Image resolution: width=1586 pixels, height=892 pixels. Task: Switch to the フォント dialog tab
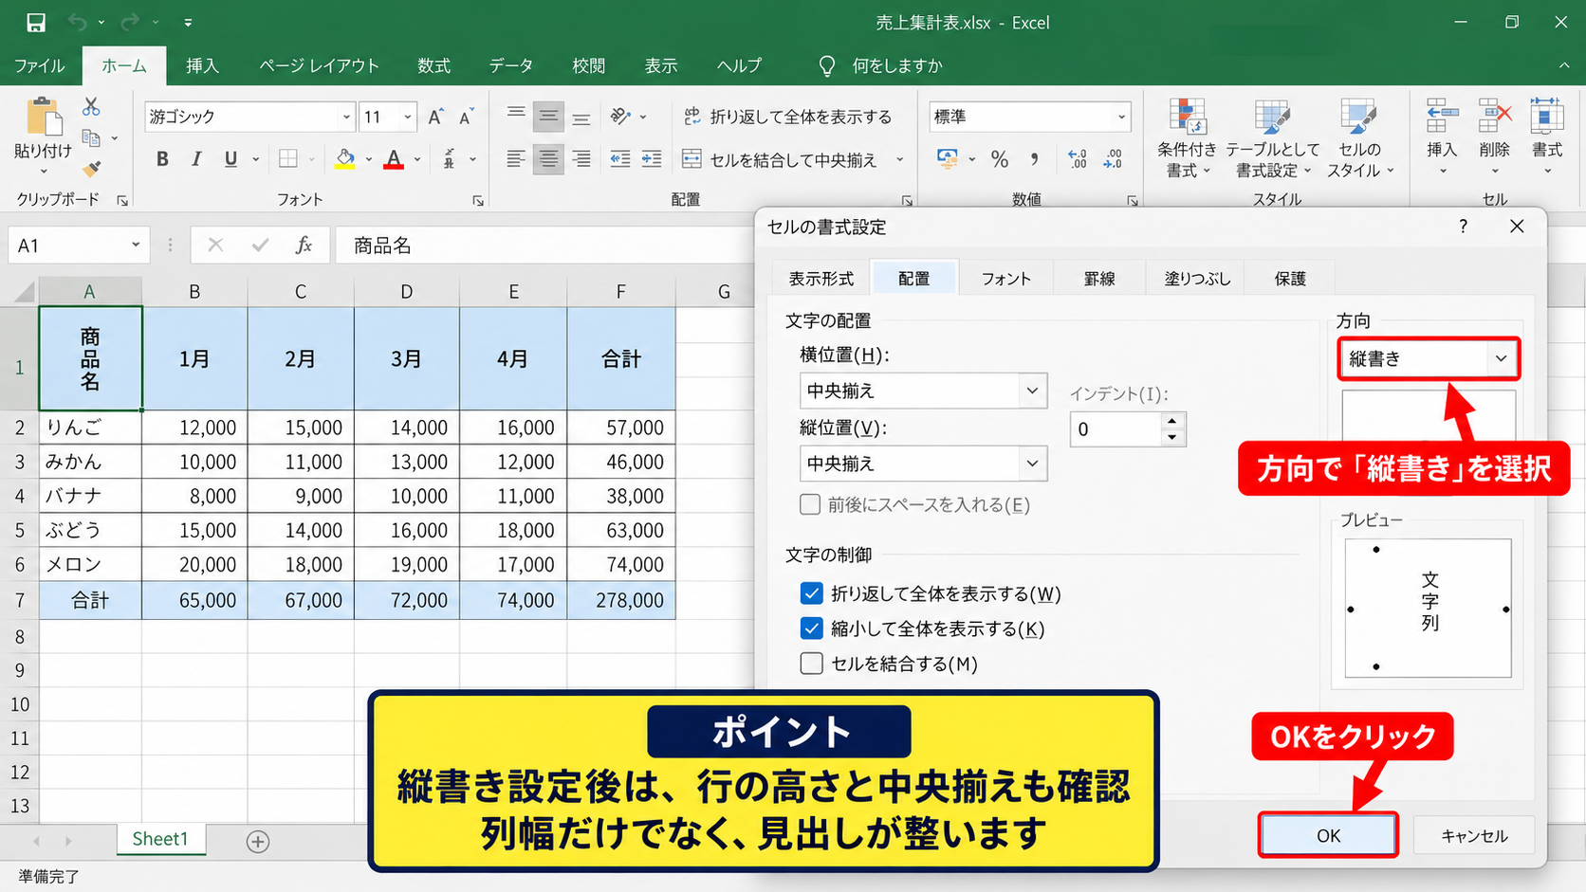click(1005, 279)
